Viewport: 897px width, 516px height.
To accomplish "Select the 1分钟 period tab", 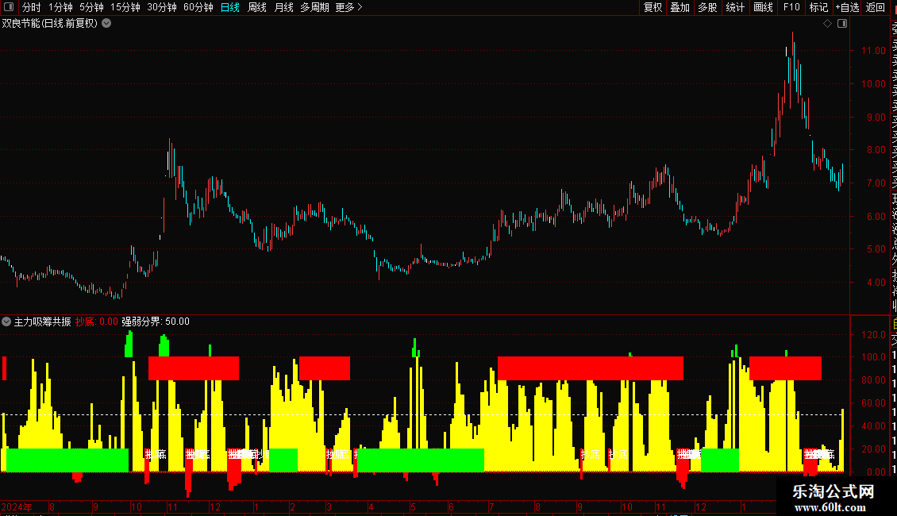I will [60, 7].
